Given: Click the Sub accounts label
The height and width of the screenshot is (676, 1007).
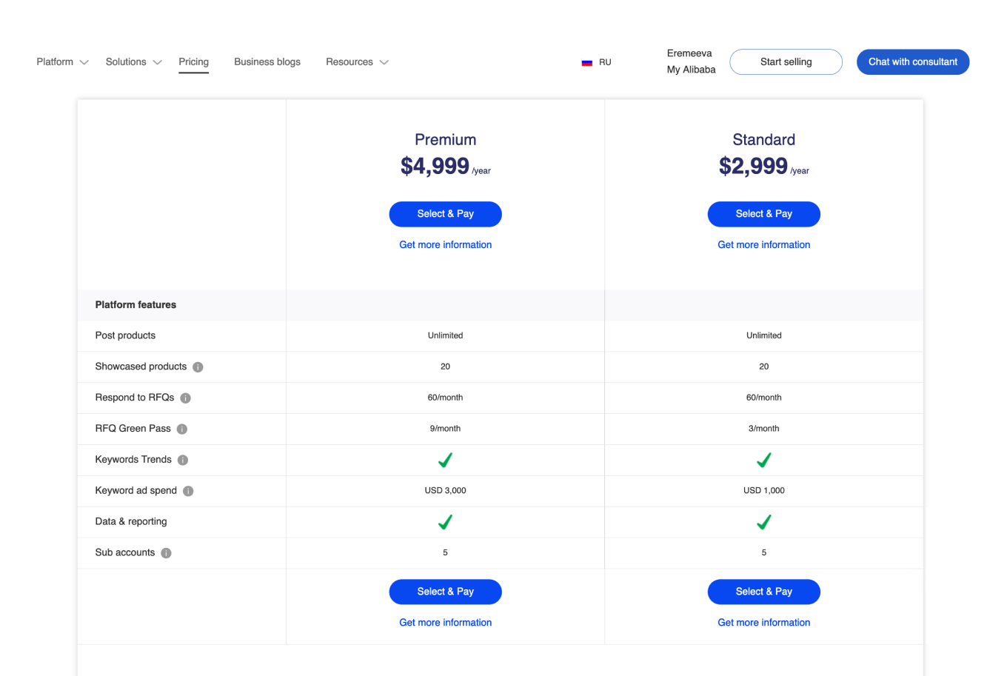Looking at the screenshot, I should [x=125, y=553].
